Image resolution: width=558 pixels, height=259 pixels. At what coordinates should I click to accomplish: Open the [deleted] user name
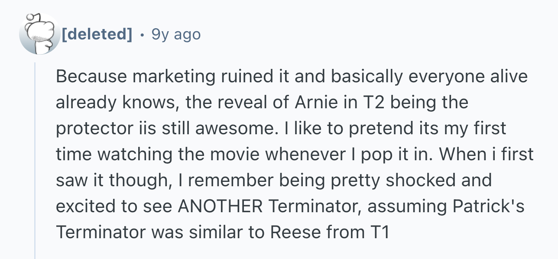point(97,34)
